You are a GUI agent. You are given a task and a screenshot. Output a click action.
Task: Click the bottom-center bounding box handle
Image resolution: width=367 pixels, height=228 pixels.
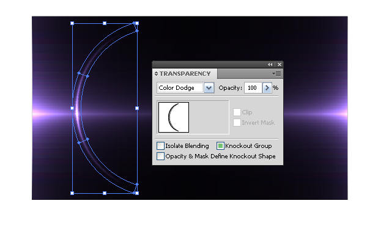pos(105,193)
